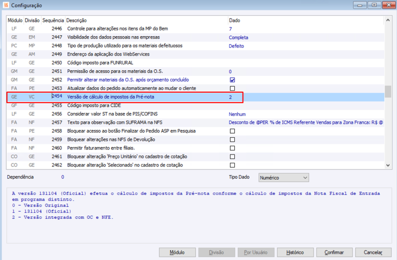Tick checkbox for 'Bloquear alterações nas NFS de Devolução'
The image size is (397, 260).
point(232,140)
